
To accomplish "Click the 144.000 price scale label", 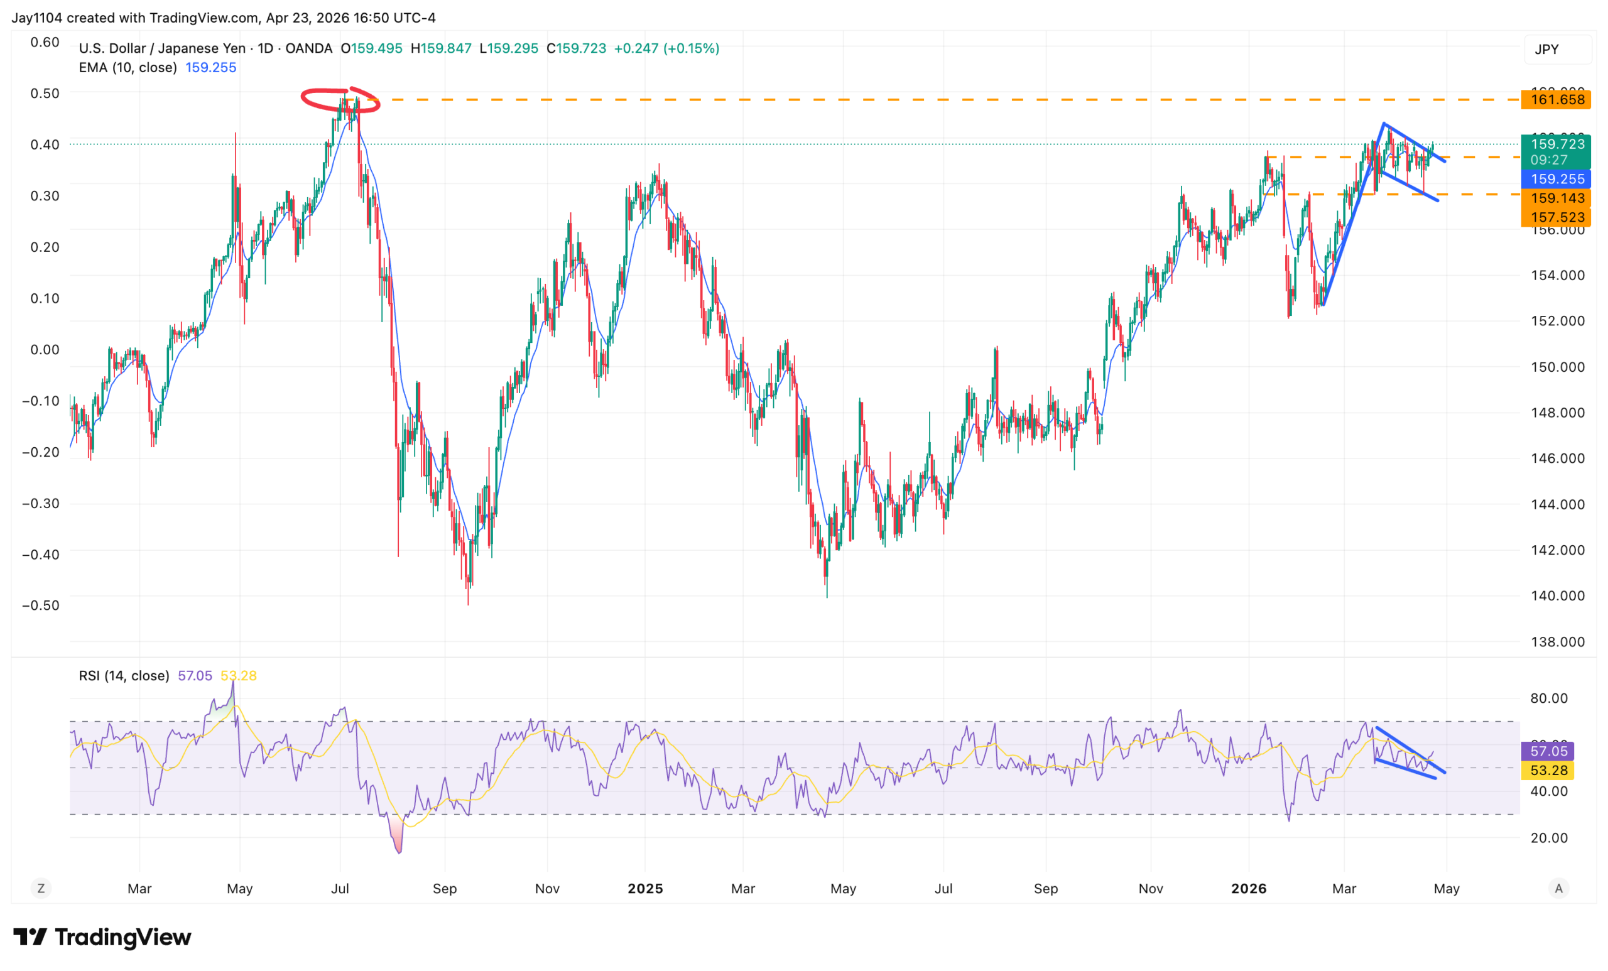I will pyautogui.click(x=1558, y=504).
